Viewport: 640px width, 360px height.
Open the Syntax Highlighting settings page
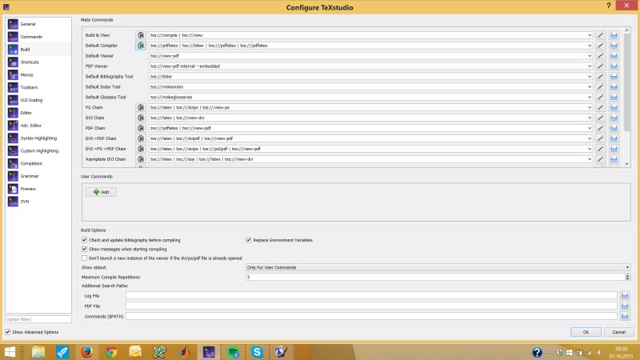coord(38,138)
